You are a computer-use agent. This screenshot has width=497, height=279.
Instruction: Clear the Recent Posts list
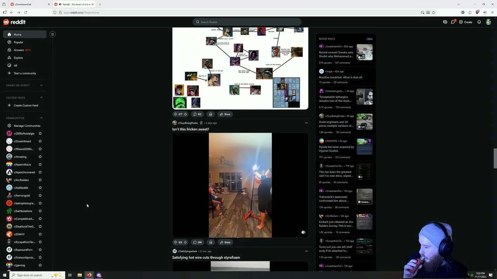[x=369, y=39]
